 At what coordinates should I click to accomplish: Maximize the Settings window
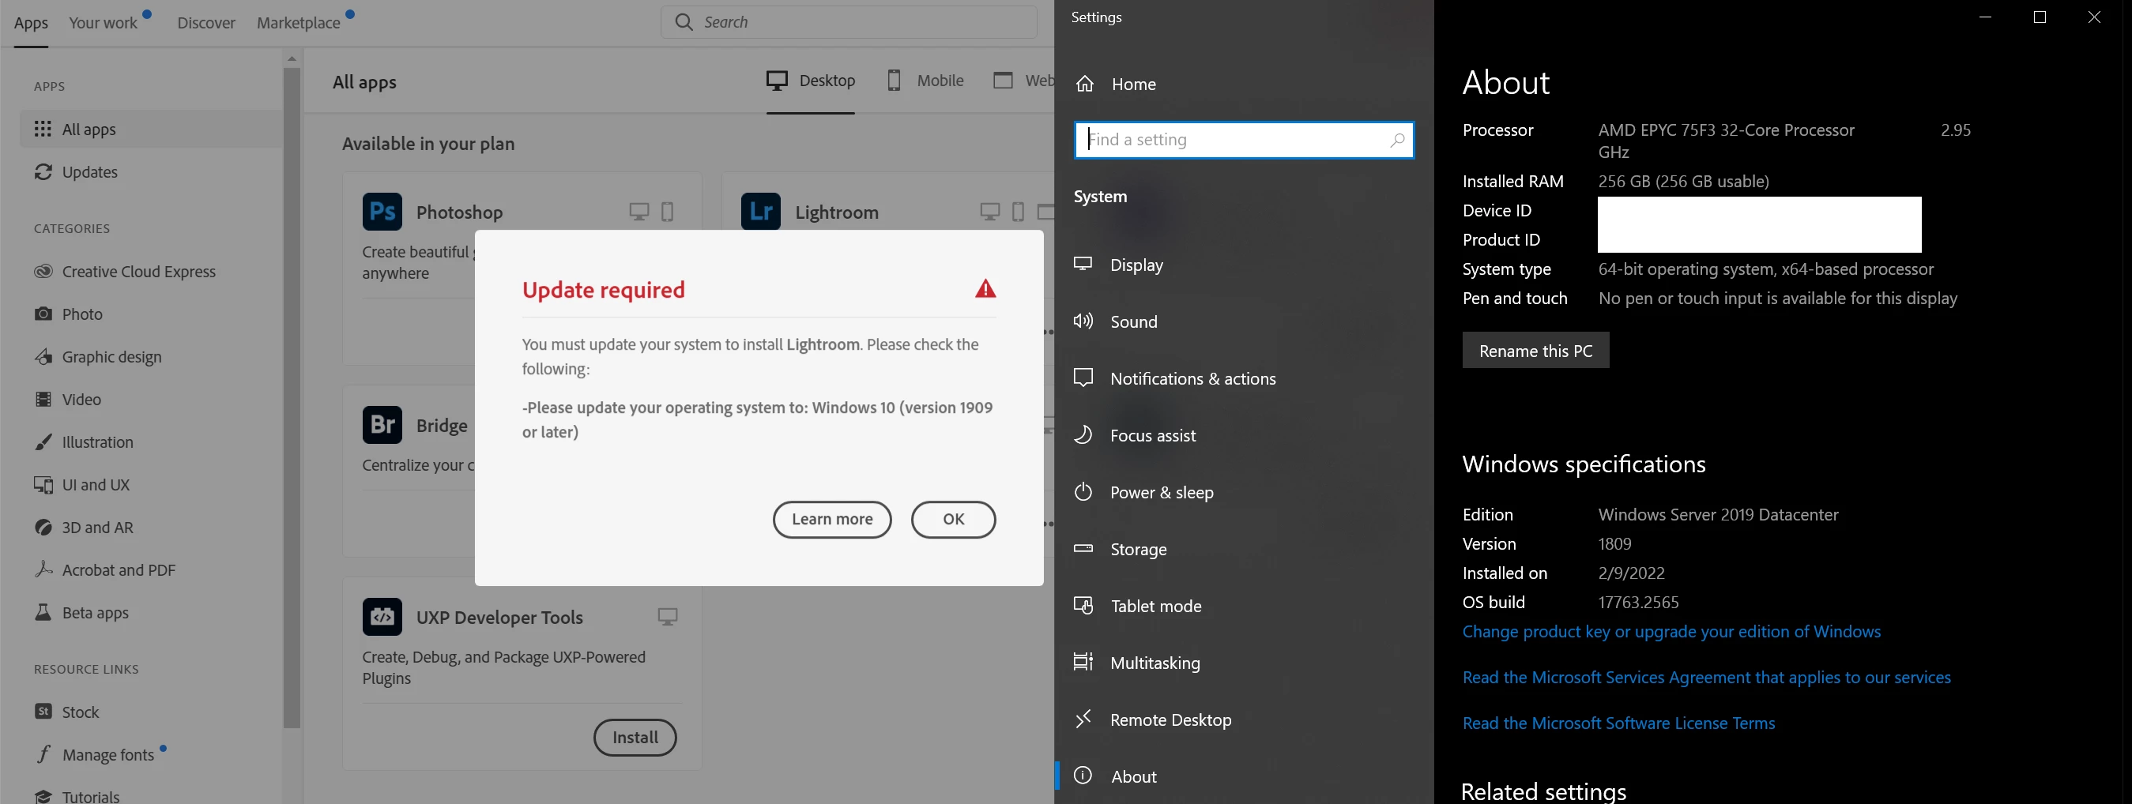pos(2040,17)
